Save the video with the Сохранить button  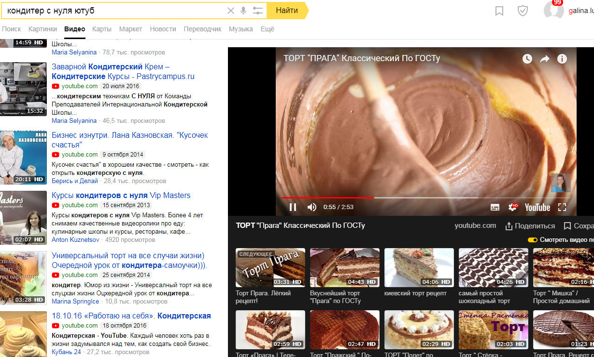(x=579, y=226)
